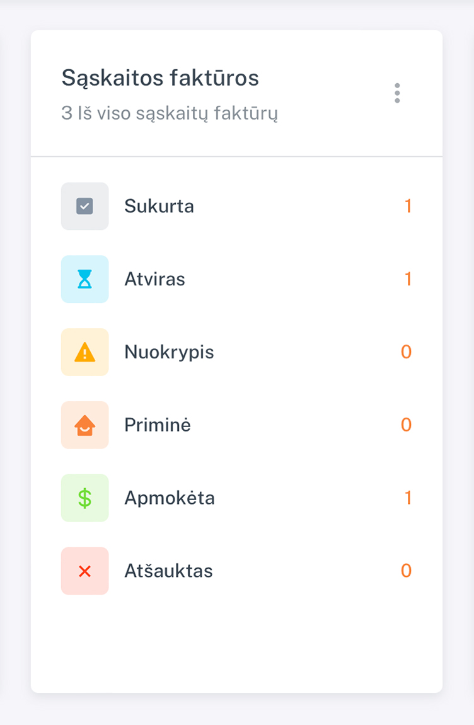The width and height of the screenshot is (474, 725).
Task: Click the gray checkmark Sukurta icon
Action: click(84, 206)
